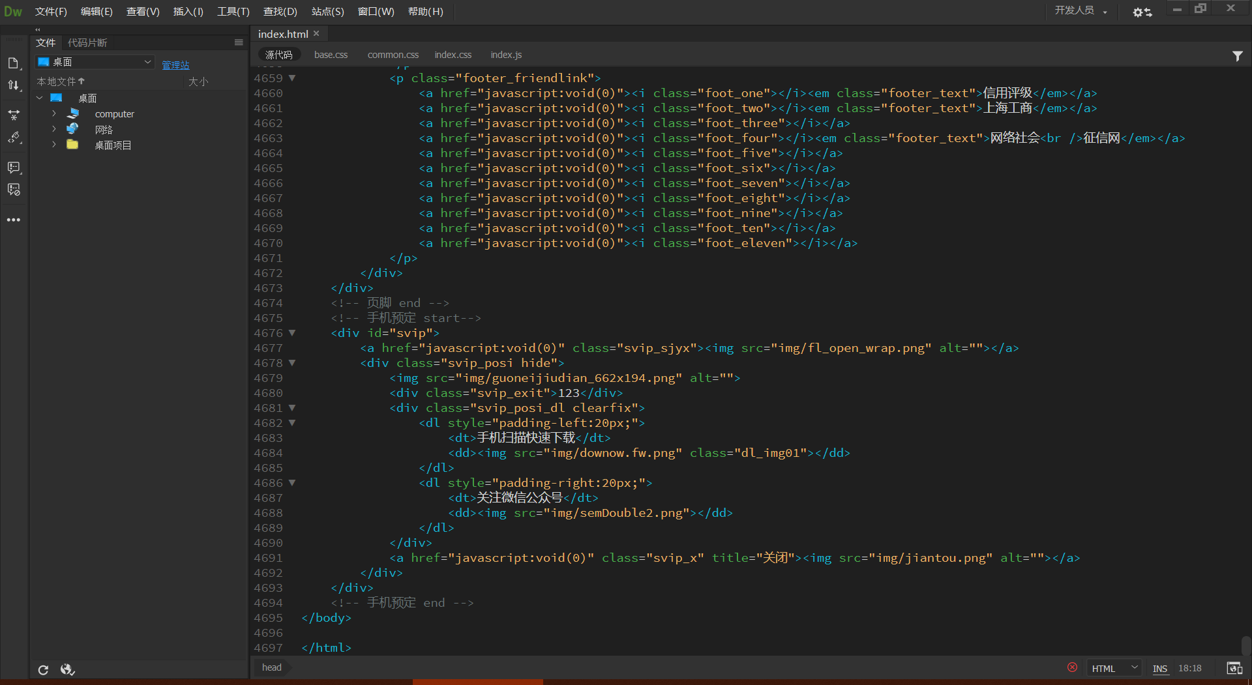Screen dimensions: 1252x685
Task: Close the index.html document tab
Action: 316,34
